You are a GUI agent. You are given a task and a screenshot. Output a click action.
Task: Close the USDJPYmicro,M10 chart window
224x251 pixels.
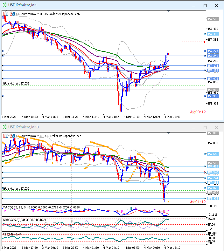point(216,127)
